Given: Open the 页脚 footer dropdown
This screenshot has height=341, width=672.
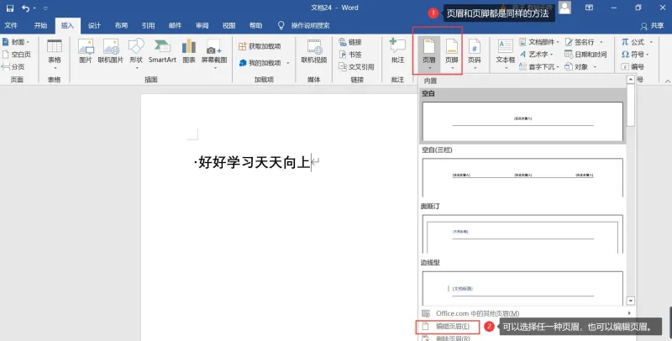Looking at the screenshot, I should pyautogui.click(x=452, y=54).
